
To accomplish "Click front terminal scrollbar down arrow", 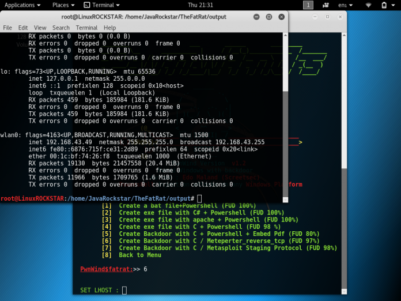I will pos(285,200).
